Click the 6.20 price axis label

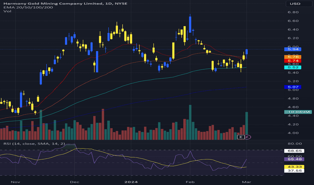pos(293,38)
